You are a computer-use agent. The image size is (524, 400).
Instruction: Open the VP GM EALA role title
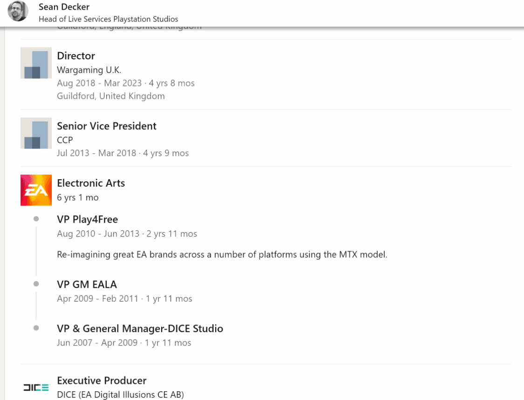click(87, 285)
